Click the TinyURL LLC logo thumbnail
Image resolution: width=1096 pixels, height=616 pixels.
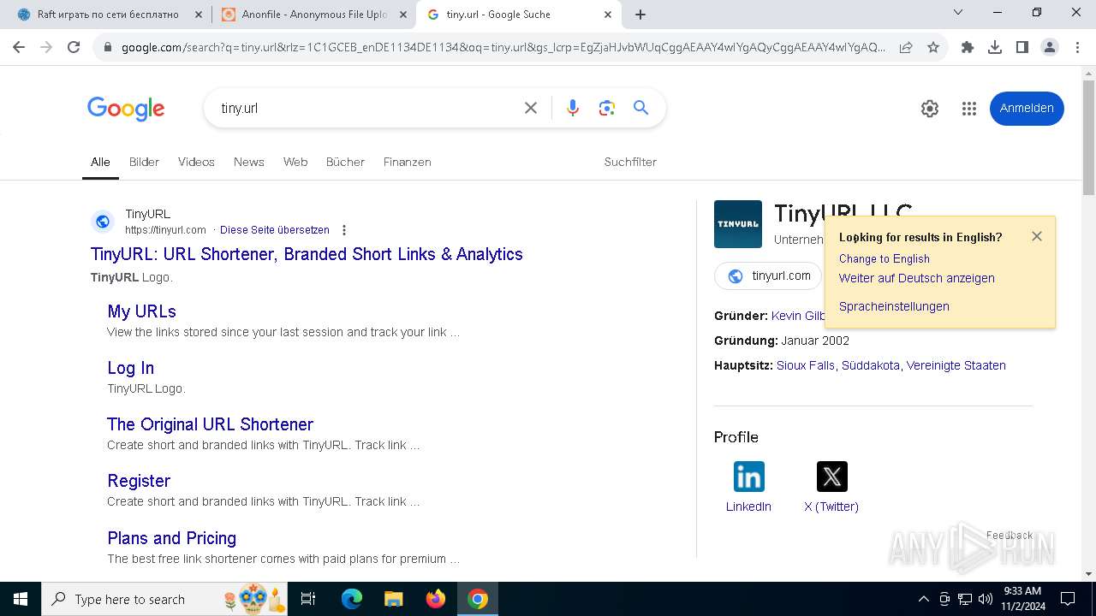click(738, 224)
